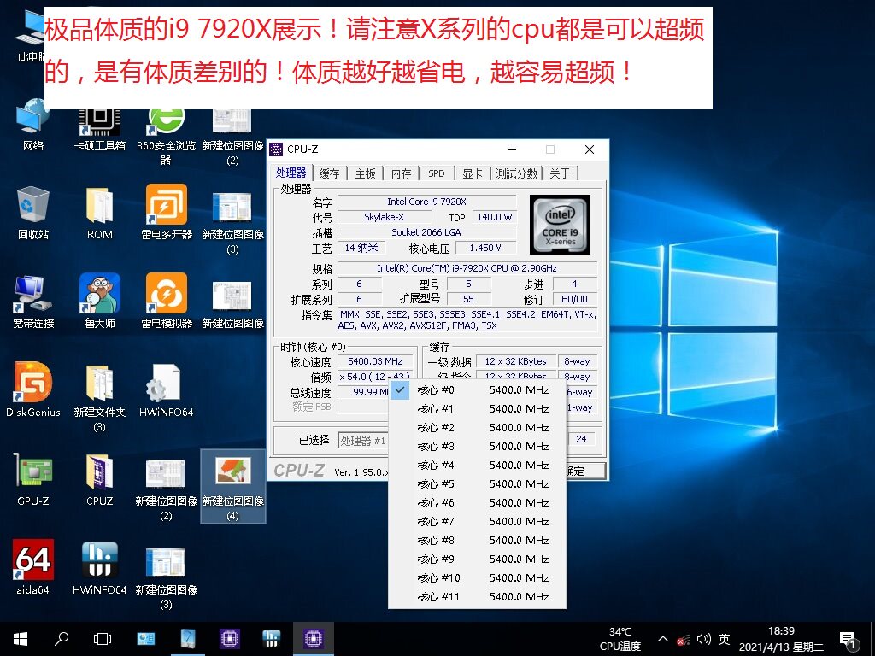
Task: Open the 新建位图图像 (2) file near 360 browser
Action: [x=232, y=137]
